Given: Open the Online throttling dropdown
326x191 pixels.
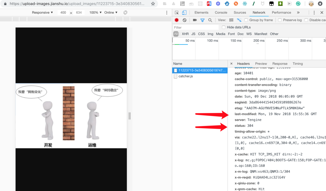Looking at the screenshot, I should click(x=111, y=13).
